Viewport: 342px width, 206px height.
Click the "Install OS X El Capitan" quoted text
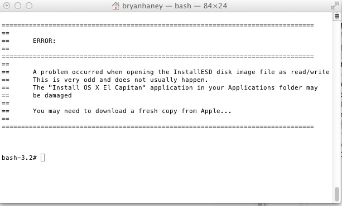click(x=97, y=87)
